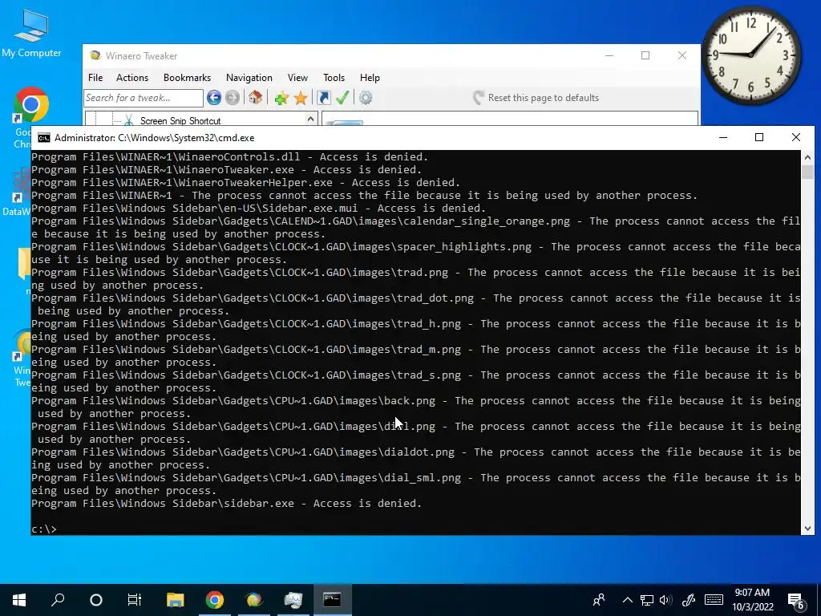Close the Administrator cmd.exe window
This screenshot has height=616, width=821.
point(796,137)
